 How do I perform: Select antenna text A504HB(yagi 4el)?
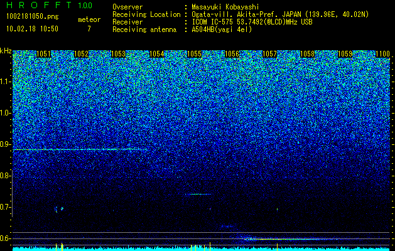[x=222, y=29]
